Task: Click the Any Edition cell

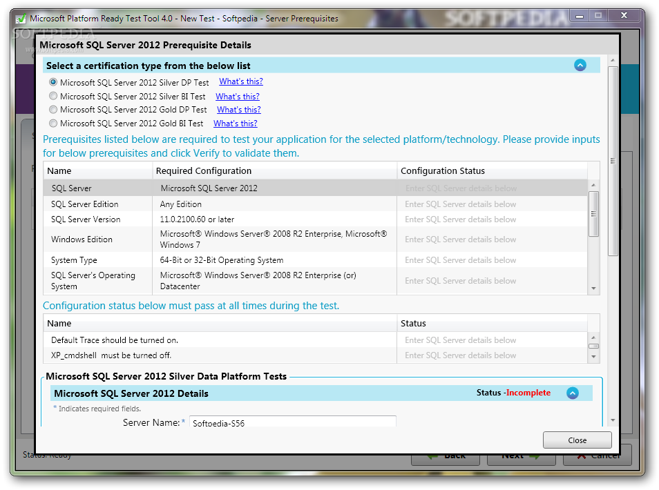Action: [274, 204]
